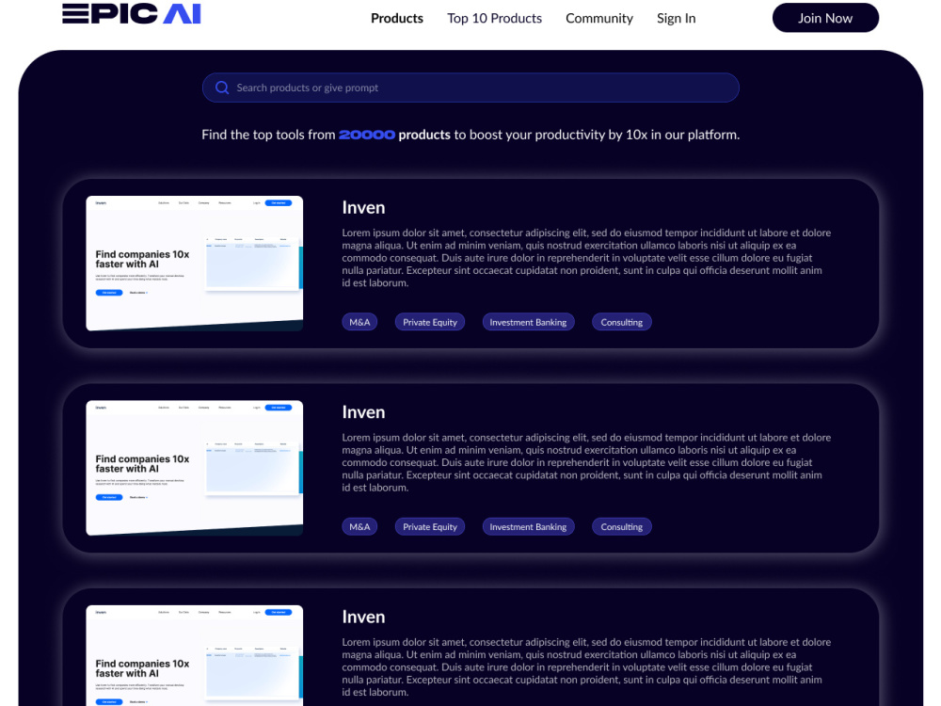Select M&A tag in second card
941x706 pixels.
pos(359,527)
